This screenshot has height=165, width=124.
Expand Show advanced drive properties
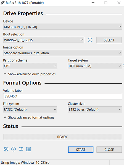coord(30,74)
